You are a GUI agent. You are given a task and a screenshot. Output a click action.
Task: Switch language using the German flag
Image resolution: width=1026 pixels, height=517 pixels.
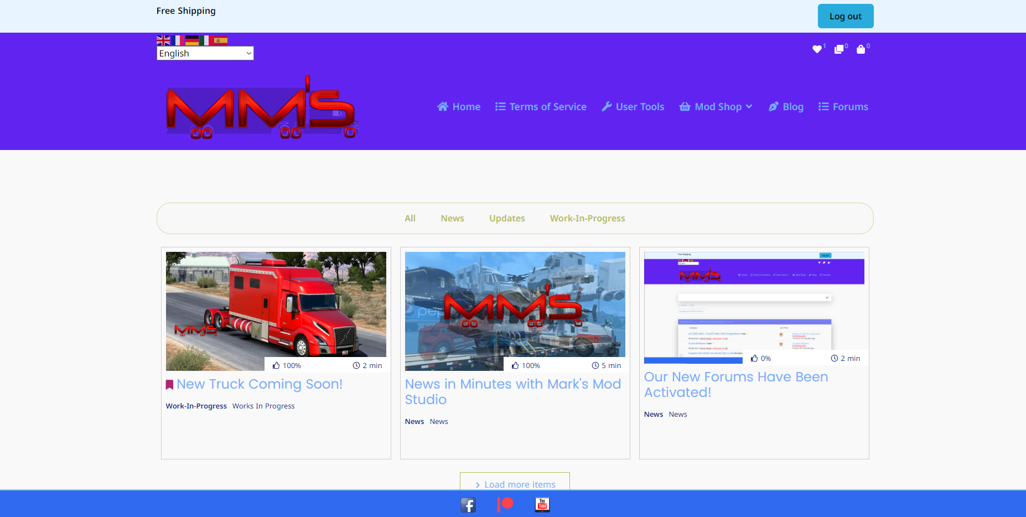pyautogui.click(x=192, y=40)
